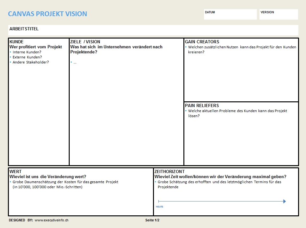The height and width of the screenshot is (228, 306).
Task: Click the VERSION input field
Action: tap(279, 15)
